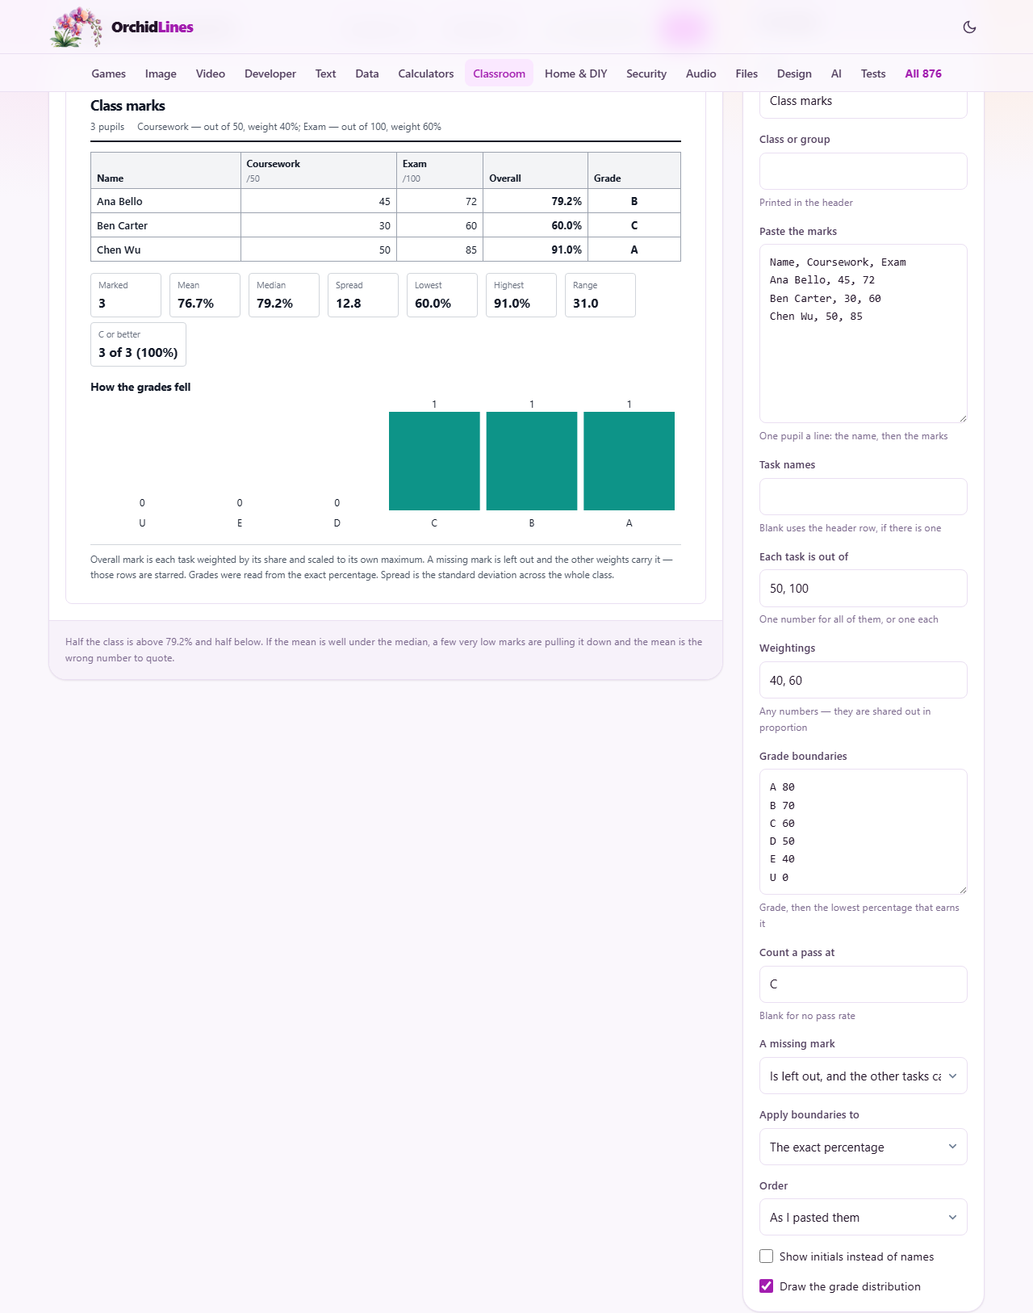Click into the Grade boundaries textarea
The image size is (1033, 1313).
(864, 832)
